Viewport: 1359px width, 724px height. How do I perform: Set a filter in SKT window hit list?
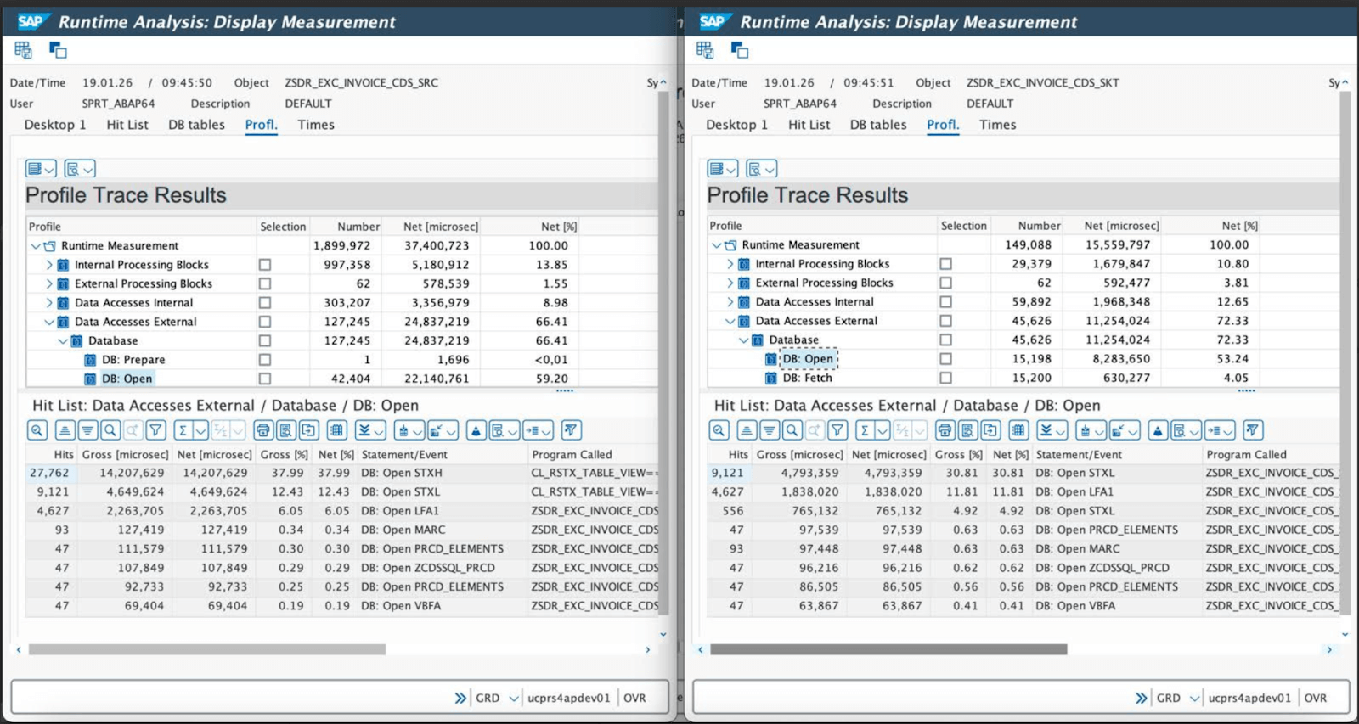point(837,430)
